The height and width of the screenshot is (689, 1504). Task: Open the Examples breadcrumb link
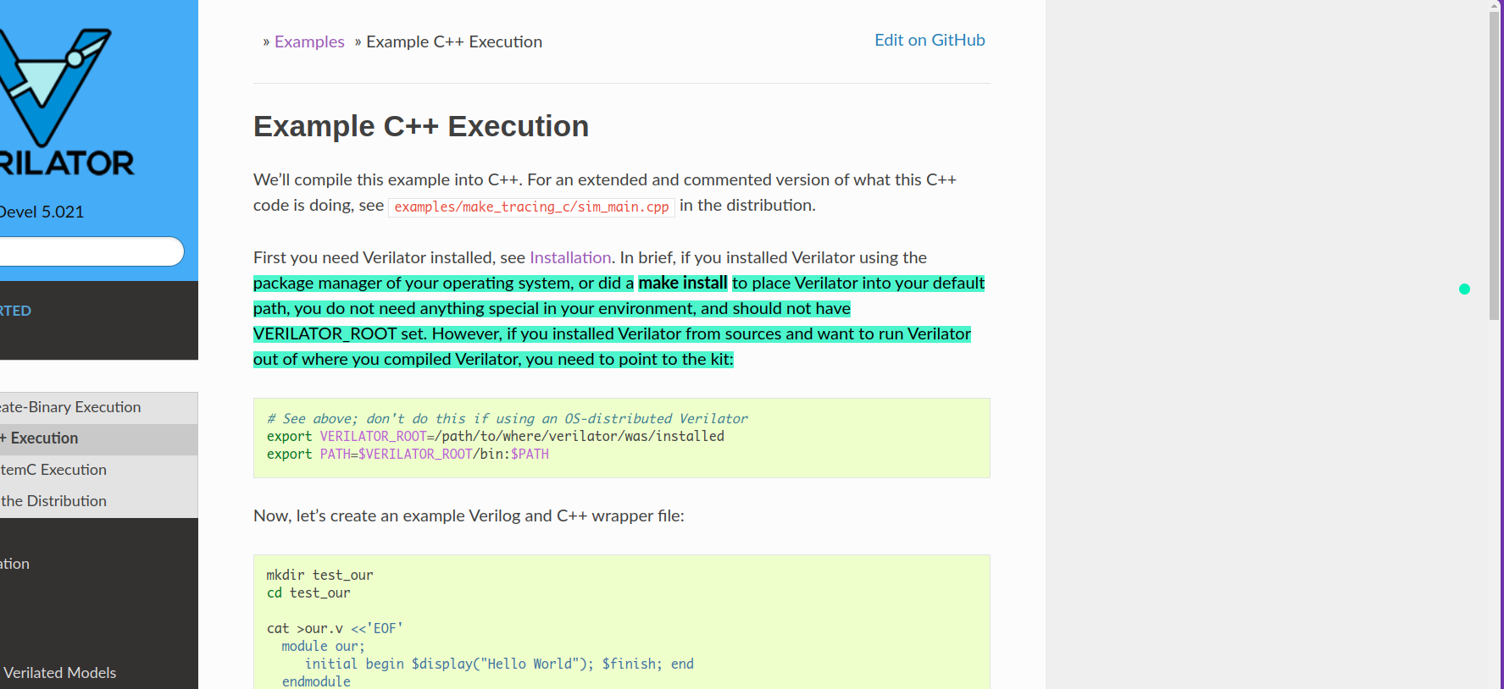pos(309,41)
